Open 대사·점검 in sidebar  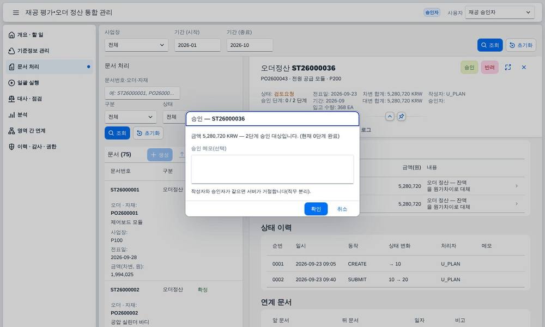[x=50, y=99]
